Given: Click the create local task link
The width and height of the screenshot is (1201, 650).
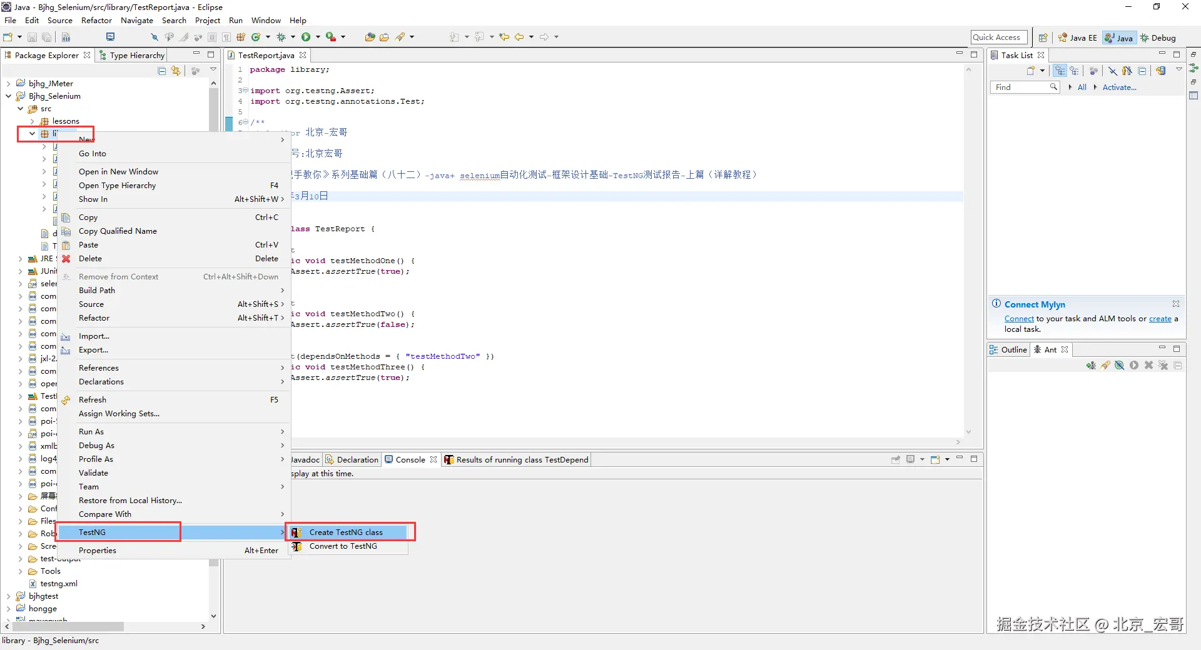Looking at the screenshot, I should click(1160, 319).
